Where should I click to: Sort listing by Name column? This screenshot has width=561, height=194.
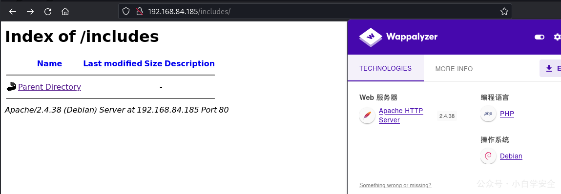tap(49, 63)
